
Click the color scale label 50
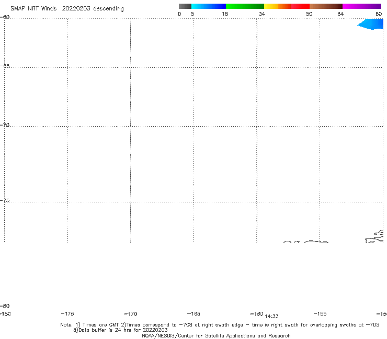click(309, 14)
